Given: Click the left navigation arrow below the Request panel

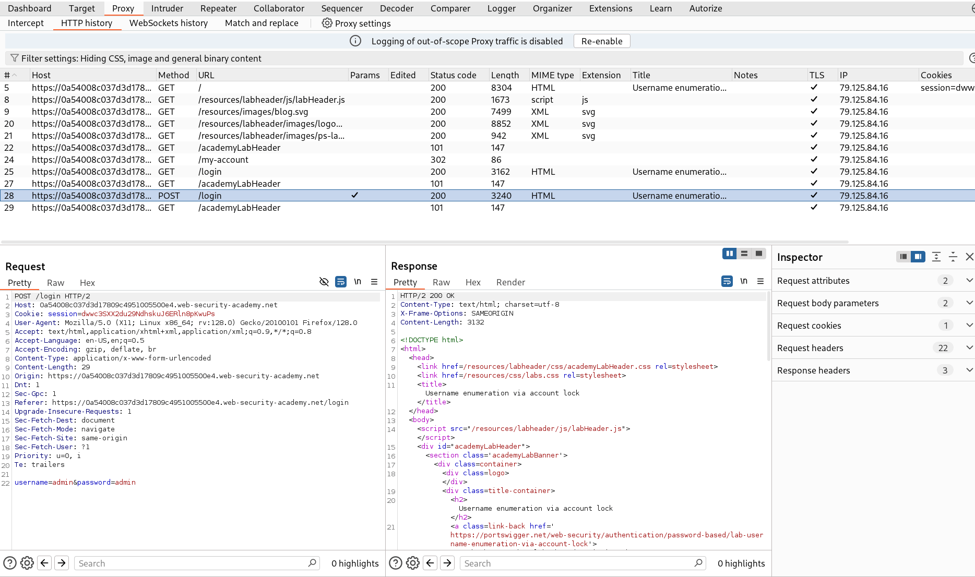Looking at the screenshot, I should click(44, 563).
